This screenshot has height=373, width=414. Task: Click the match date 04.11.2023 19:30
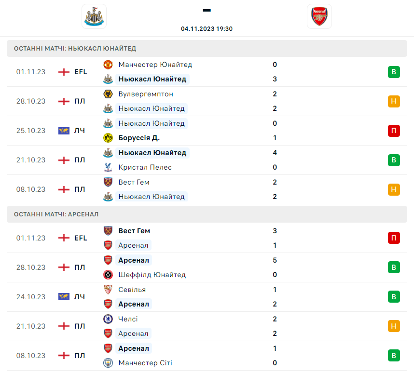(207, 29)
